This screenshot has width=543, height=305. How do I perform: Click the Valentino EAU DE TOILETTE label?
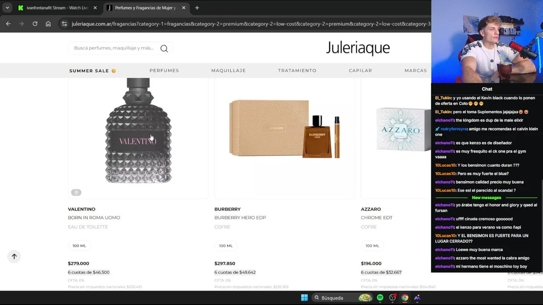pos(88,227)
